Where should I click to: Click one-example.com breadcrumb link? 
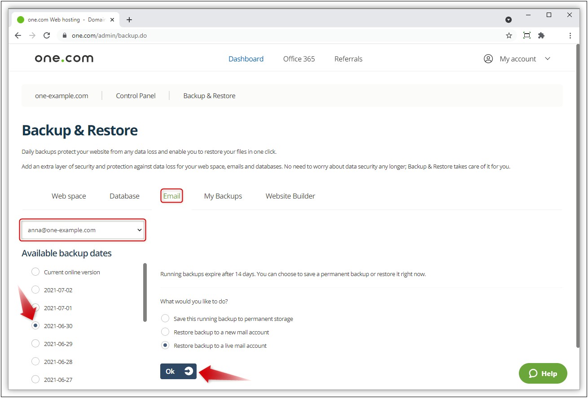click(61, 95)
